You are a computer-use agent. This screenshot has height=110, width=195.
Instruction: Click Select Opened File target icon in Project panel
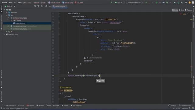(x=35, y=6)
